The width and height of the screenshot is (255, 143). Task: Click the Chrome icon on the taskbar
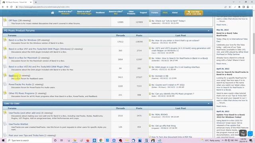[101, 140]
